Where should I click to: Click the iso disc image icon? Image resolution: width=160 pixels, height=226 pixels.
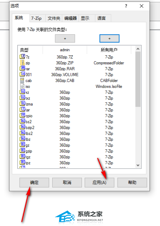22,86
